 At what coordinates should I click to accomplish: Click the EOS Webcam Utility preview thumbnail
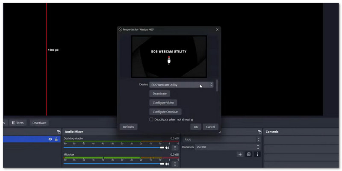[x=169, y=56]
